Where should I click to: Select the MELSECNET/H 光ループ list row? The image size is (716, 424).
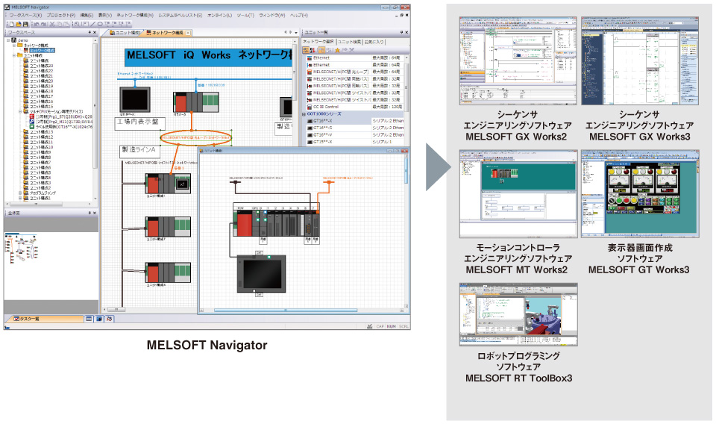354,72
